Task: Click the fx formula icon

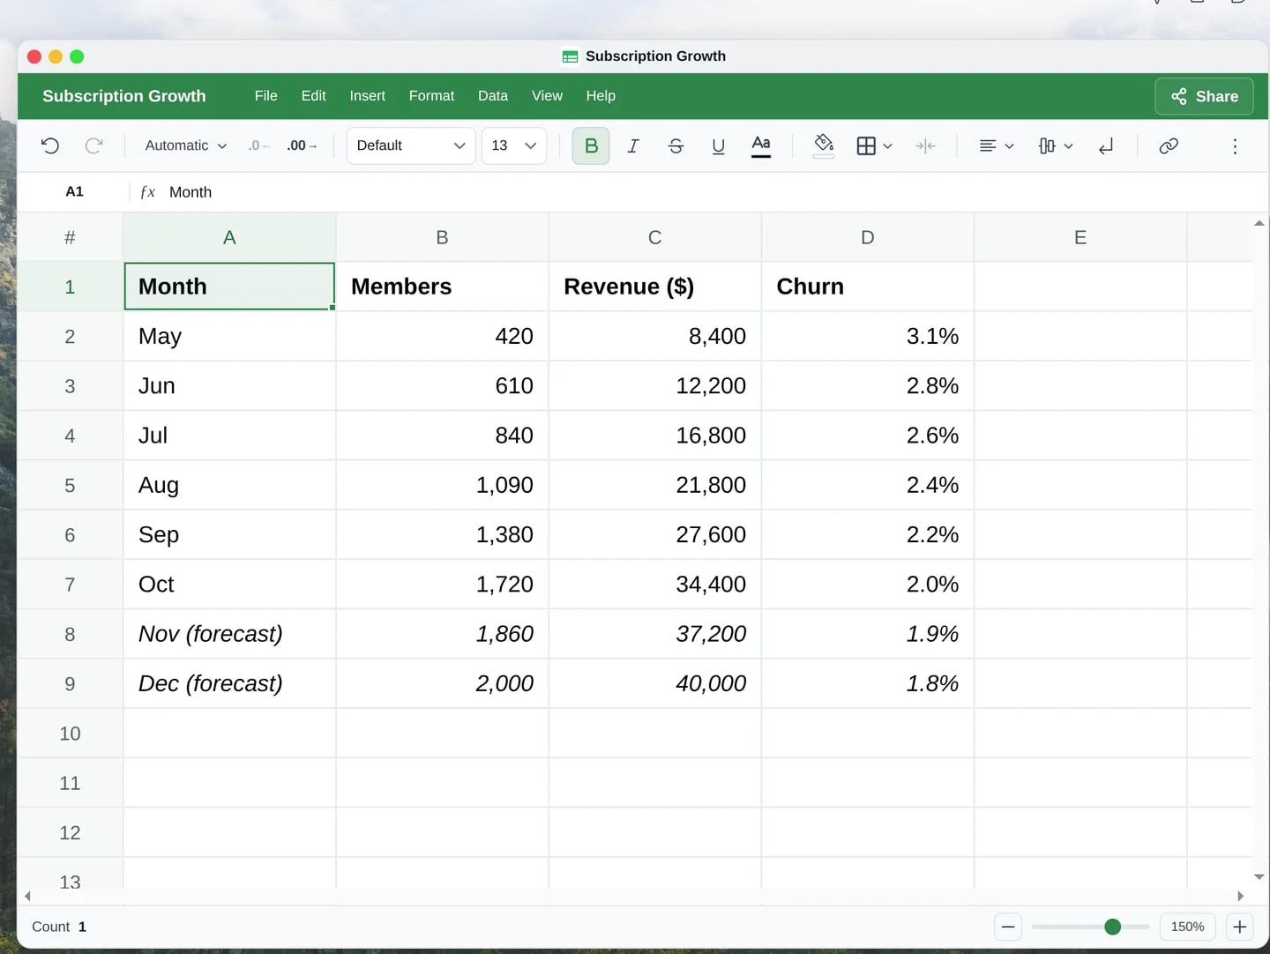Action: click(x=148, y=192)
